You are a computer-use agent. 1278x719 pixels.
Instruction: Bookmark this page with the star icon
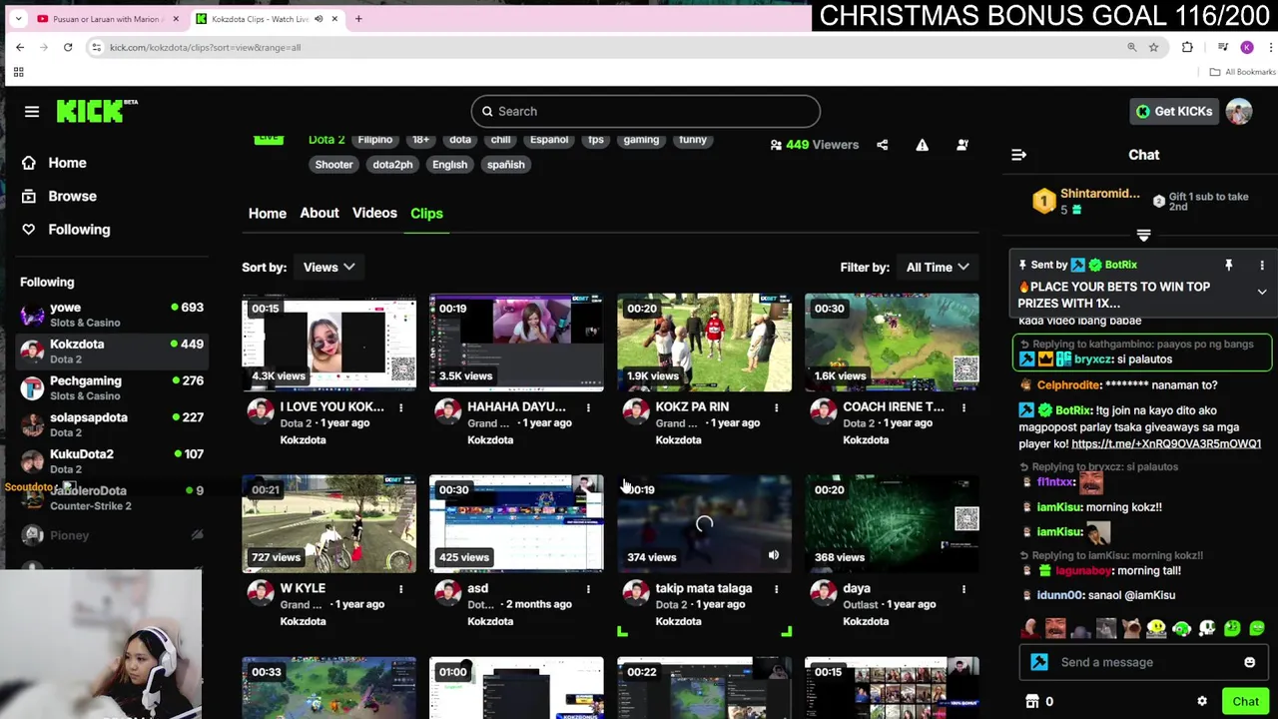(x=1153, y=47)
